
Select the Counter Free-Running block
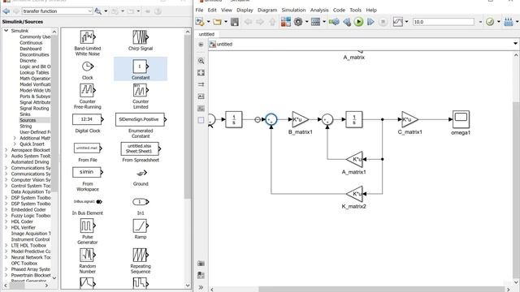coord(87,90)
